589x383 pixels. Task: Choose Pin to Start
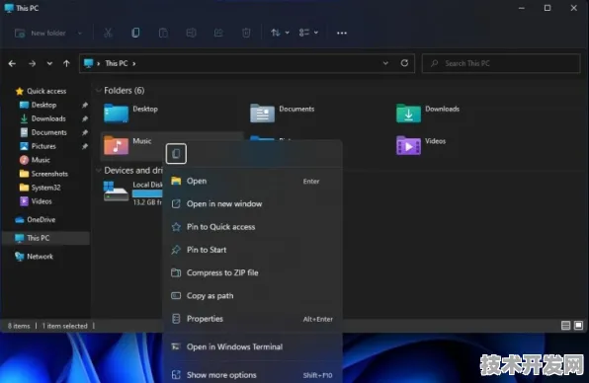[252, 250]
